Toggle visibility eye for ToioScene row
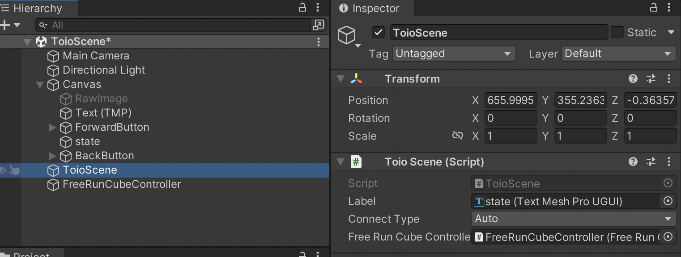This screenshot has width=681, height=257. 3,170
